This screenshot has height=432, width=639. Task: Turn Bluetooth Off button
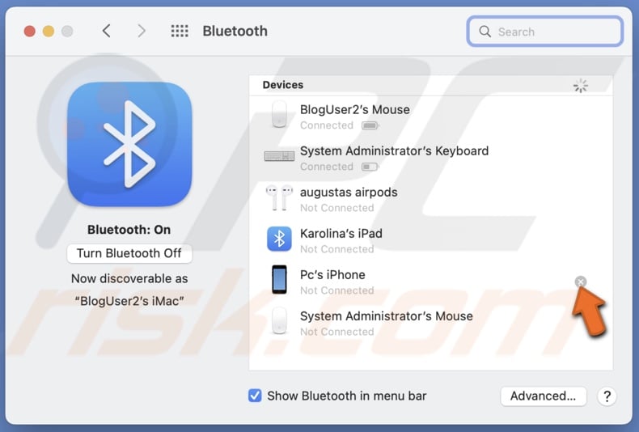click(x=129, y=253)
